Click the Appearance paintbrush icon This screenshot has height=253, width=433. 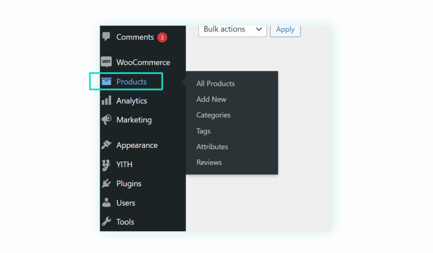pos(106,145)
